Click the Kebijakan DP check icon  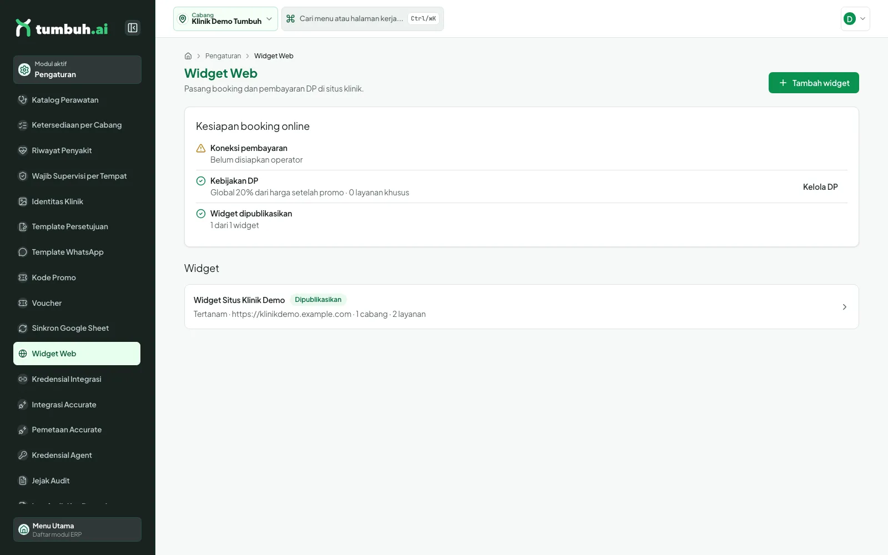201,181
